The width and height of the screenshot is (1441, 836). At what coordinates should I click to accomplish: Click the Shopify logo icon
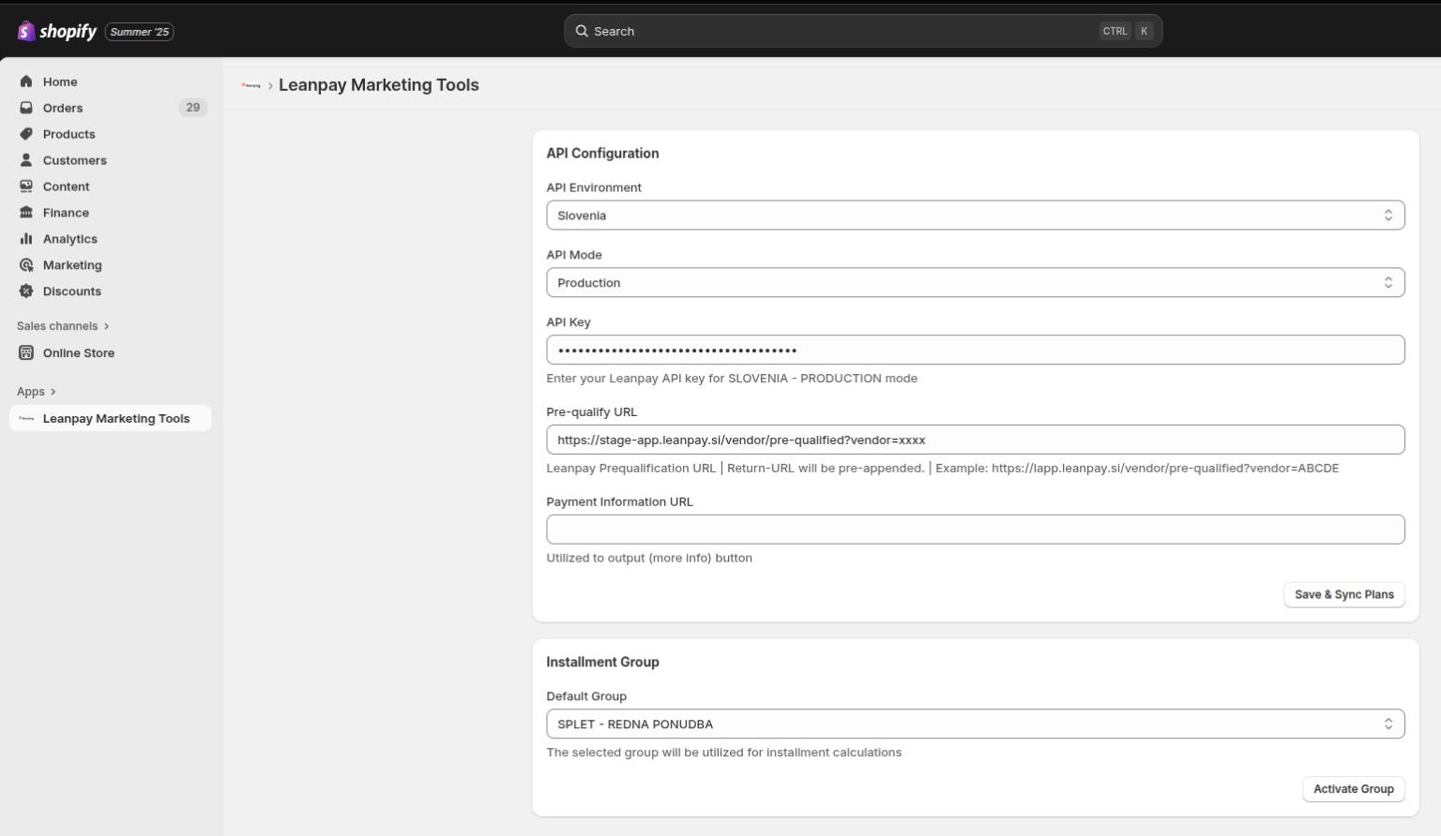click(x=26, y=31)
